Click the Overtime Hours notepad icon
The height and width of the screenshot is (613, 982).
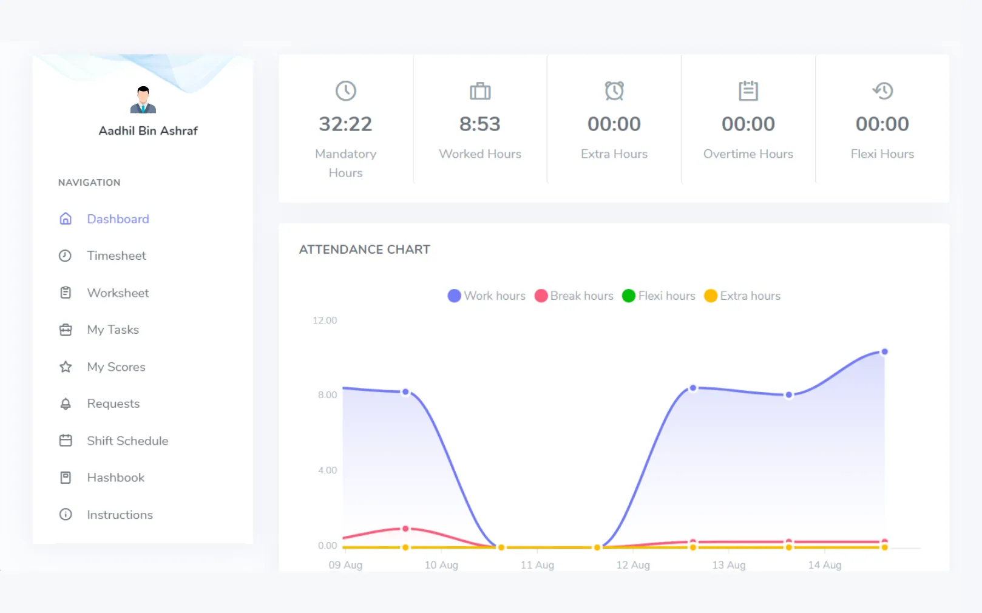point(748,91)
